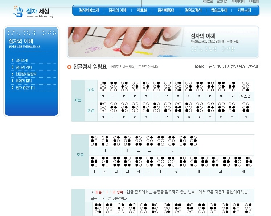The image size is (271, 216).
Task: Click braille dots above 종성 ㅇ
Action: click(178, 107)
